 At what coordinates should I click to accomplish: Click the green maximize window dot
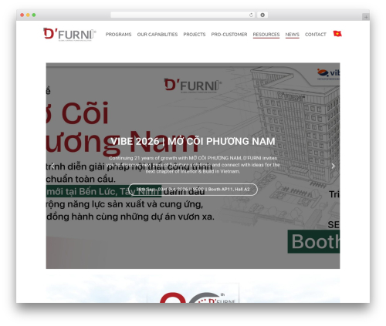click(34, 15)
